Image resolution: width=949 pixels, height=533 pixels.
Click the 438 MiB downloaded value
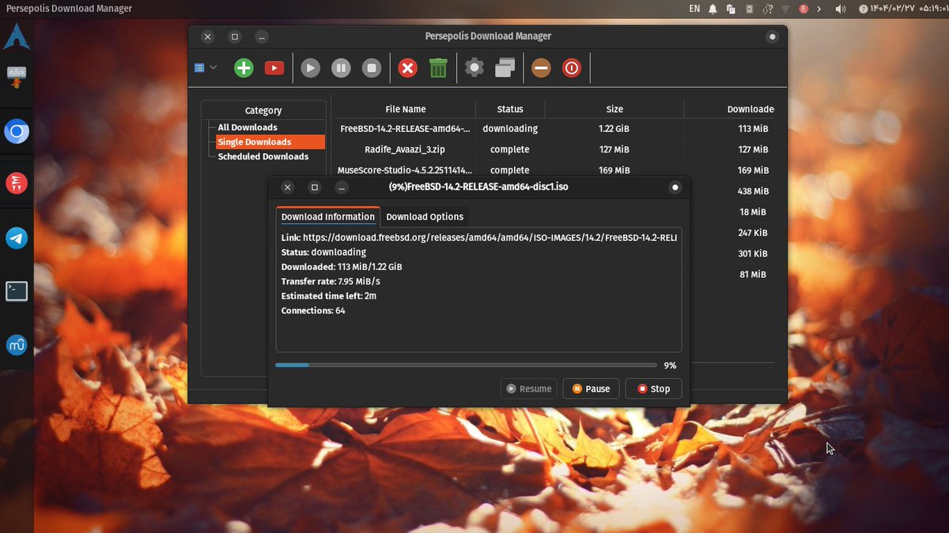tap(753, 191)
